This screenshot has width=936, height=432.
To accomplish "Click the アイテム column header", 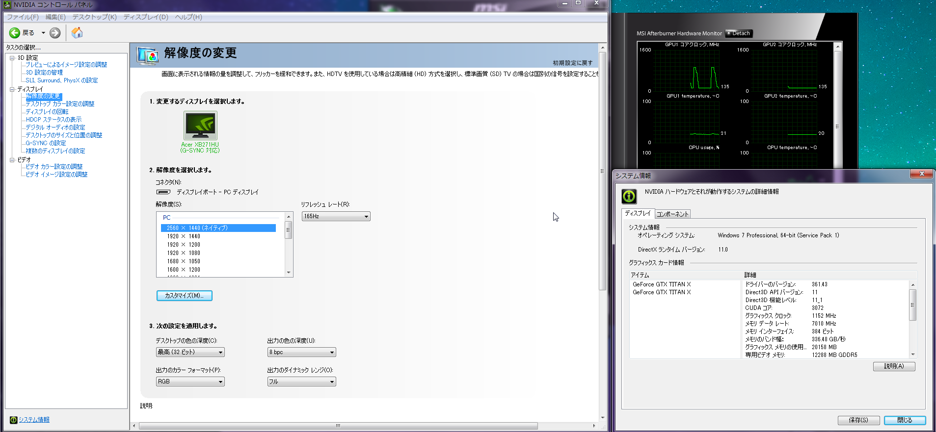I will (x=685, y=275).
